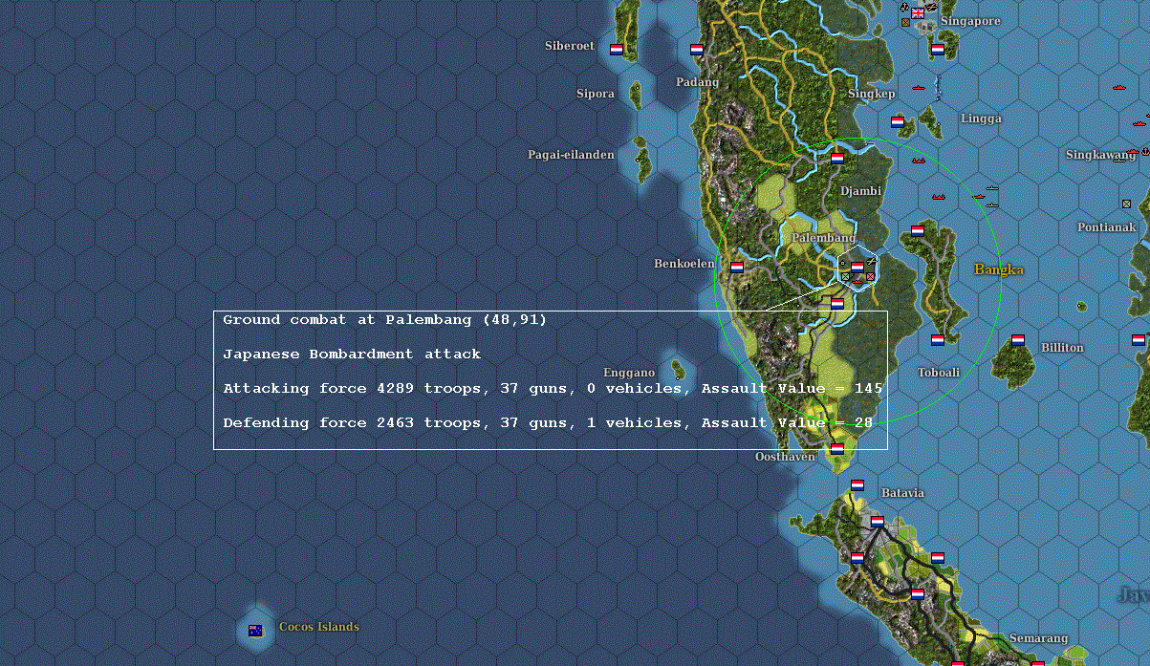Select the red ship icon east of Djambi flag
Screen dimensions: 1150x666
pyautogui.click(x=920, y=161)
